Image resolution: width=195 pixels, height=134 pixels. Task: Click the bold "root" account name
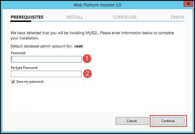[x=79, y=46]
